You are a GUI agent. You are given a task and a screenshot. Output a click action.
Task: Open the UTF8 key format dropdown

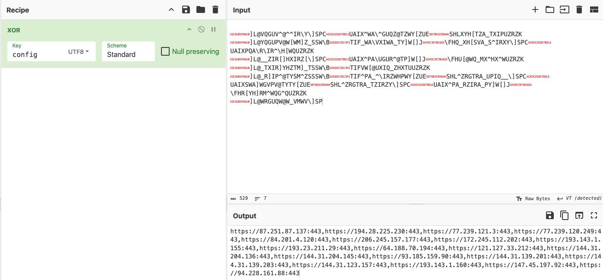(79, 51)
